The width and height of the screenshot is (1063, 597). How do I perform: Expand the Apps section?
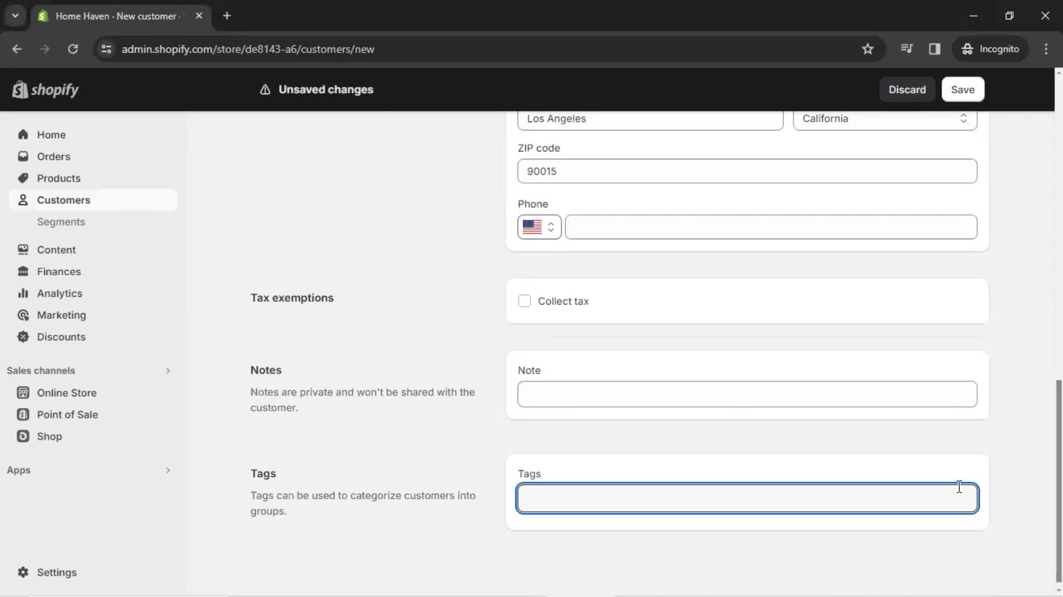tap(167, 470)
